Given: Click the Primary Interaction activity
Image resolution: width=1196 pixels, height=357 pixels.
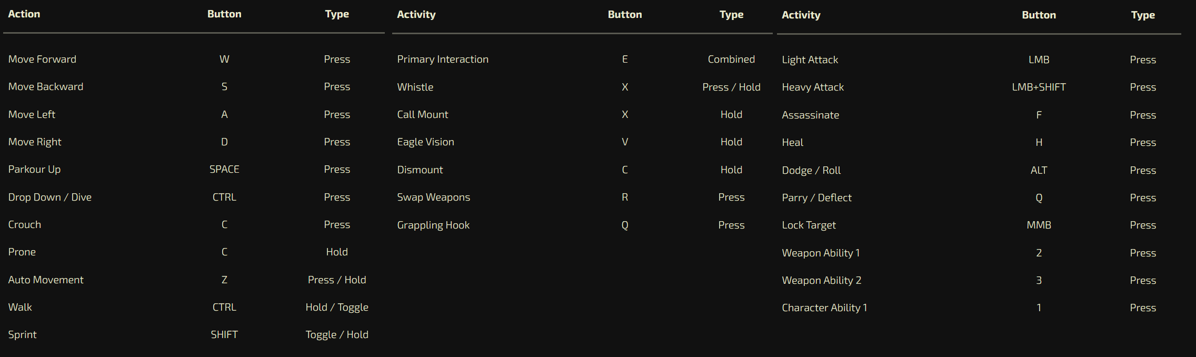Looking at the screenshot, I should (443, 59).
